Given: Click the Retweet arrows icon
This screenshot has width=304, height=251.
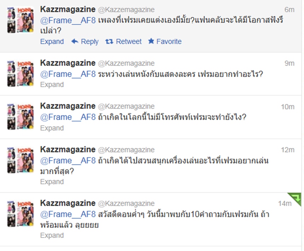Looking at the screenshot, I should click(109, 41).
